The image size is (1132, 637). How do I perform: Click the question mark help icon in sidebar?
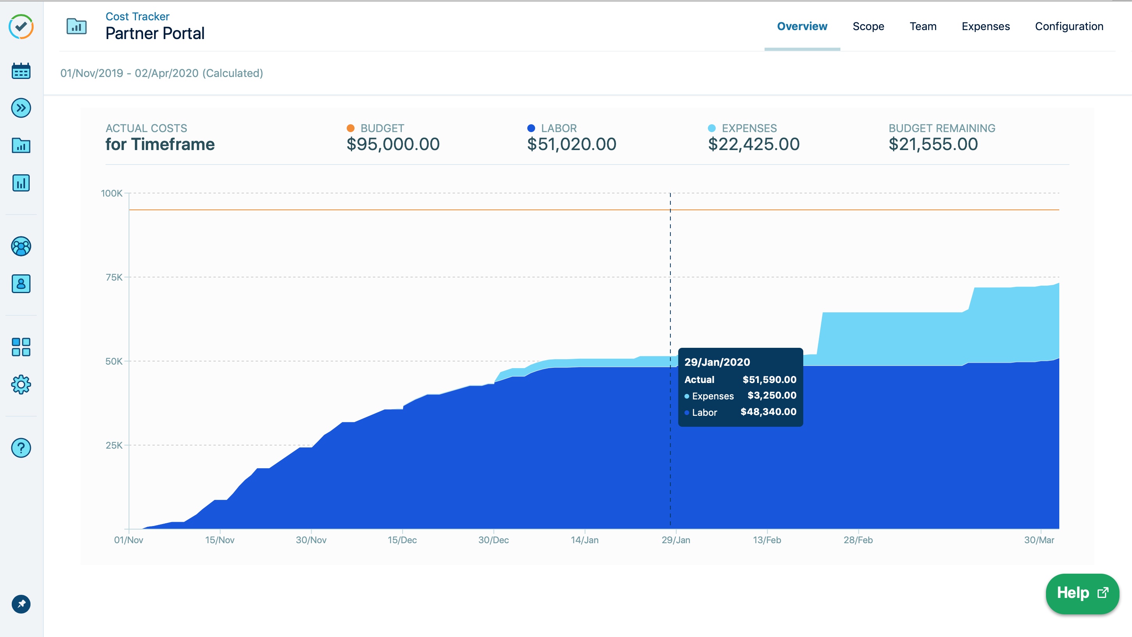pyautogui.click(x=21, y=447)
